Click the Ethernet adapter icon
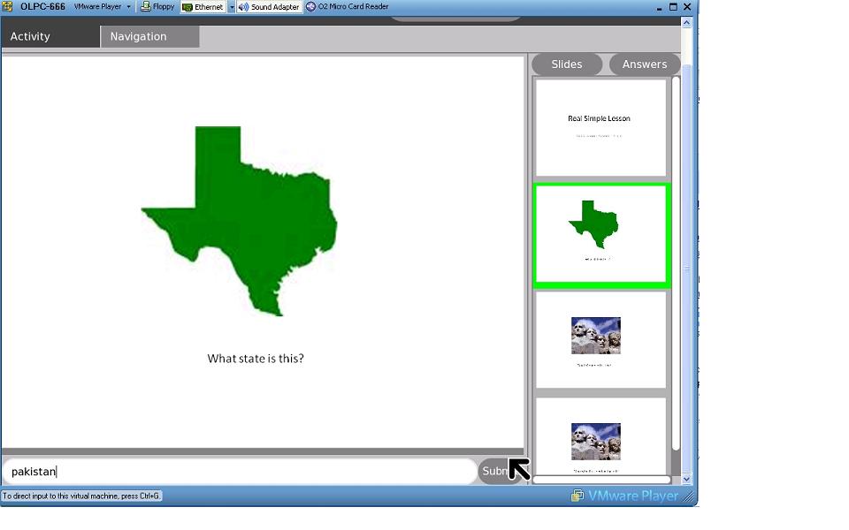849x530 pixels. [187, 7]
